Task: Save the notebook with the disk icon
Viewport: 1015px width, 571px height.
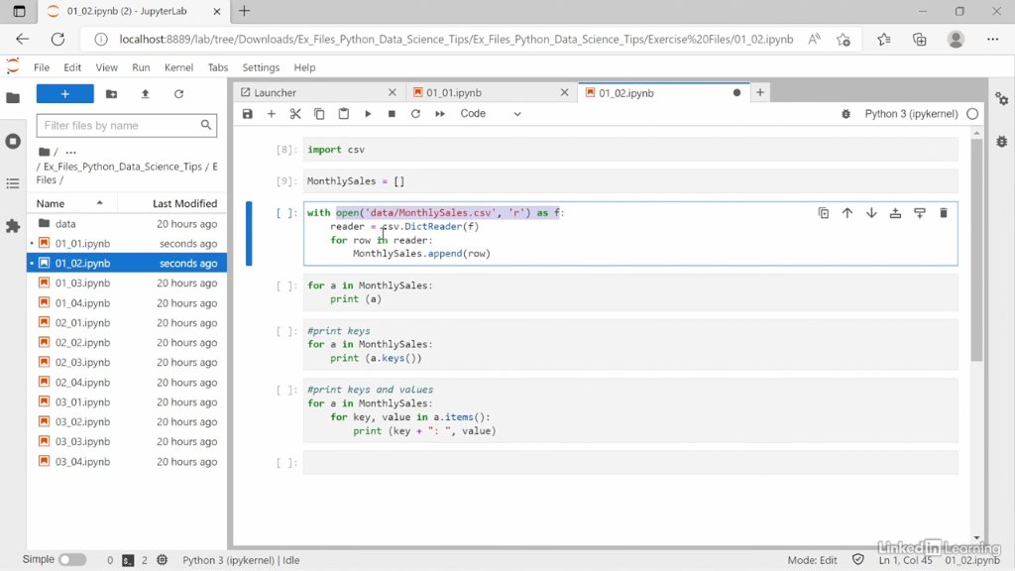Action: (x=247, y=114)
